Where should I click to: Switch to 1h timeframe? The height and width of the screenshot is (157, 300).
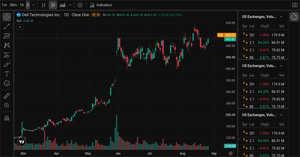point(22,5)
